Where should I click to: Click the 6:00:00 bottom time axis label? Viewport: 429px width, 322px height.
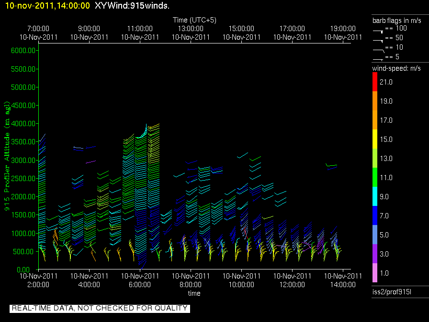(140, 285)
